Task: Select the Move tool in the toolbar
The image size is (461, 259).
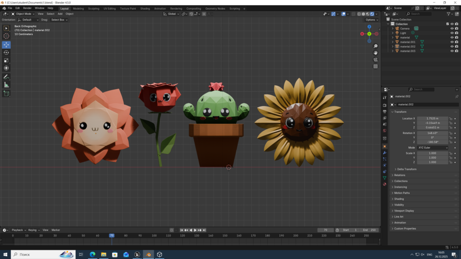Action: 6,45
